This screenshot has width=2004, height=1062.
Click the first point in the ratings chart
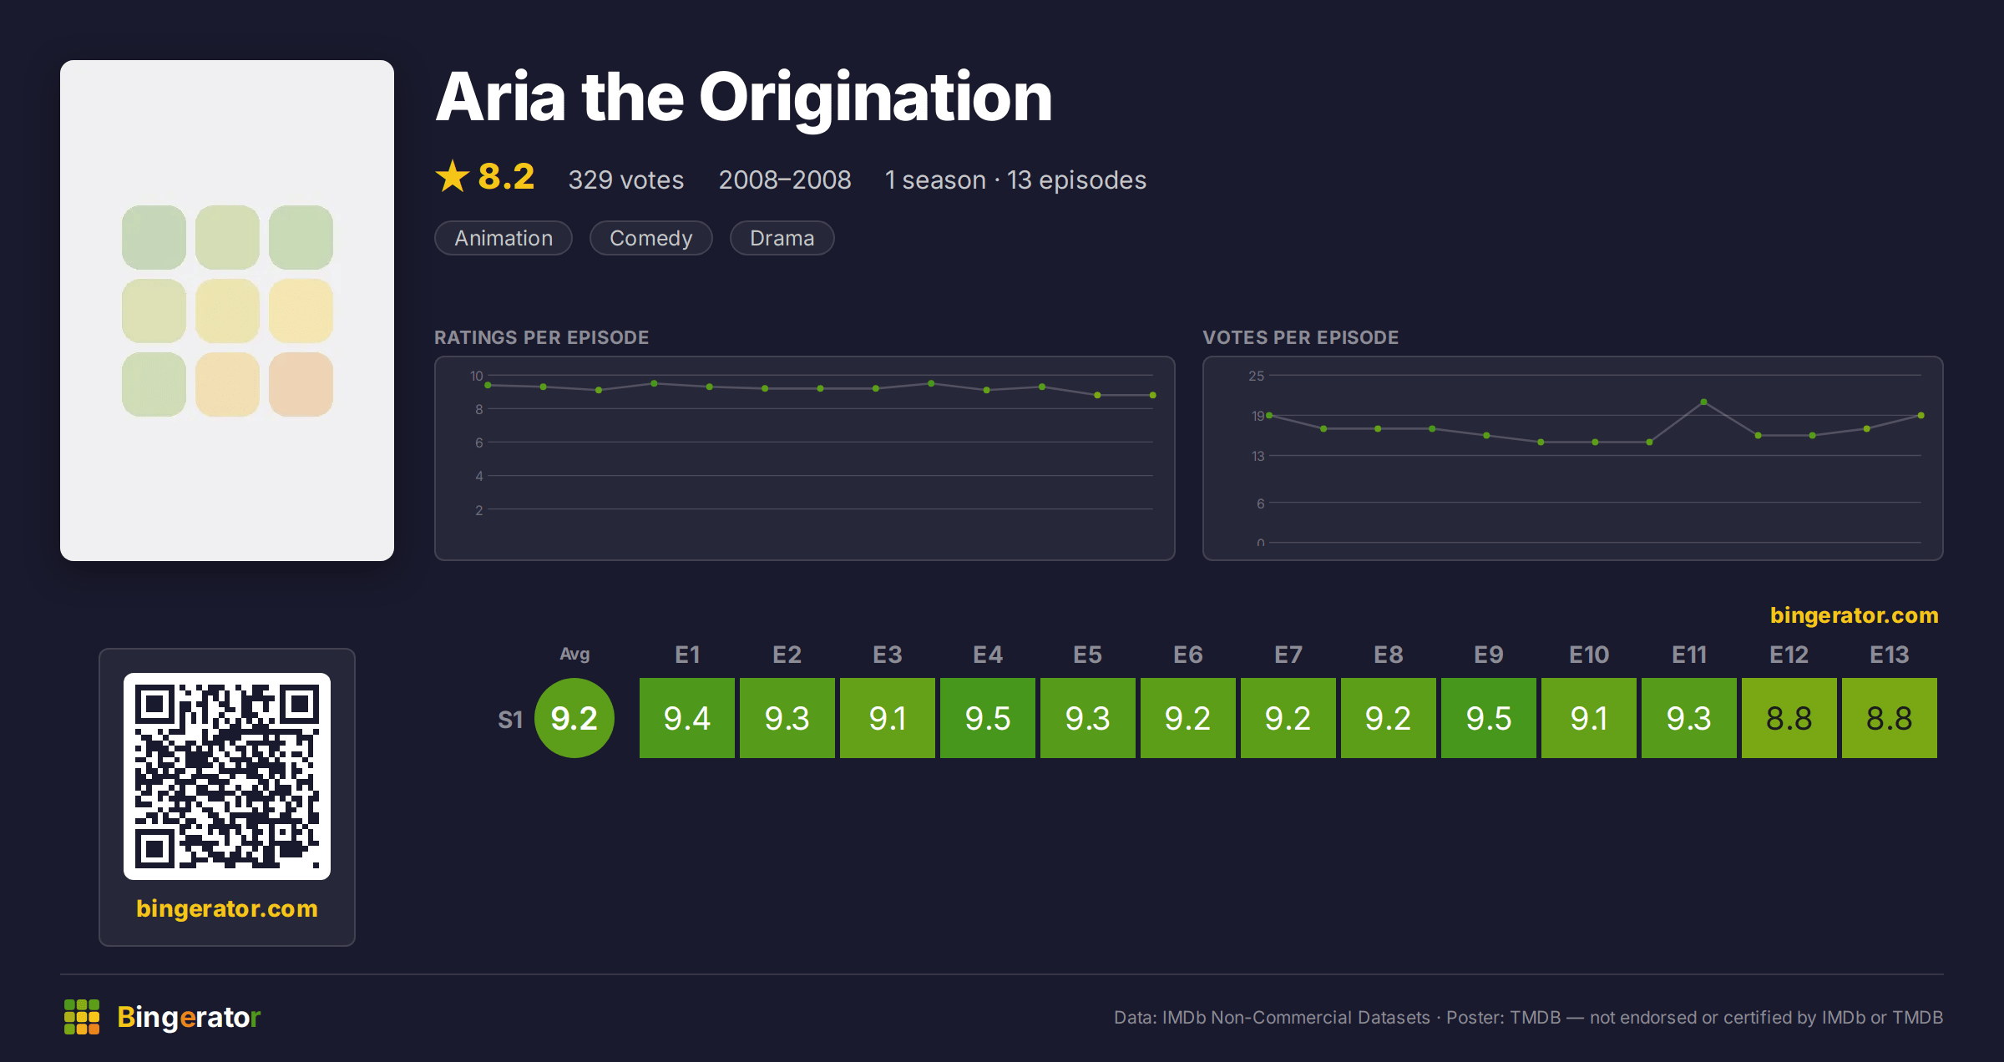[x=488, y=385]
